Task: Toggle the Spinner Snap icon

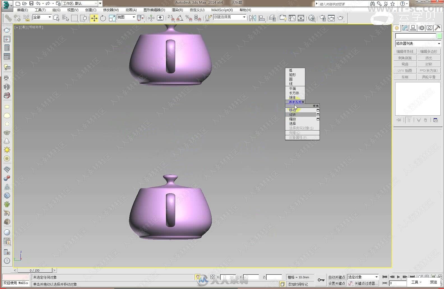Action: click(x=198, y=18)
